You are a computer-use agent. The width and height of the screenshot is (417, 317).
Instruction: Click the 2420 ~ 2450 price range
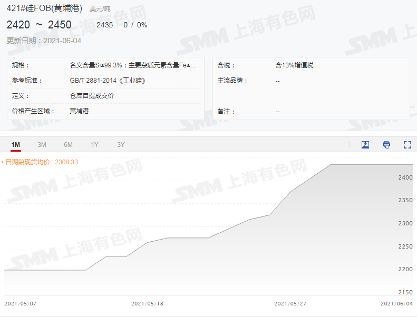pos(39,25)
